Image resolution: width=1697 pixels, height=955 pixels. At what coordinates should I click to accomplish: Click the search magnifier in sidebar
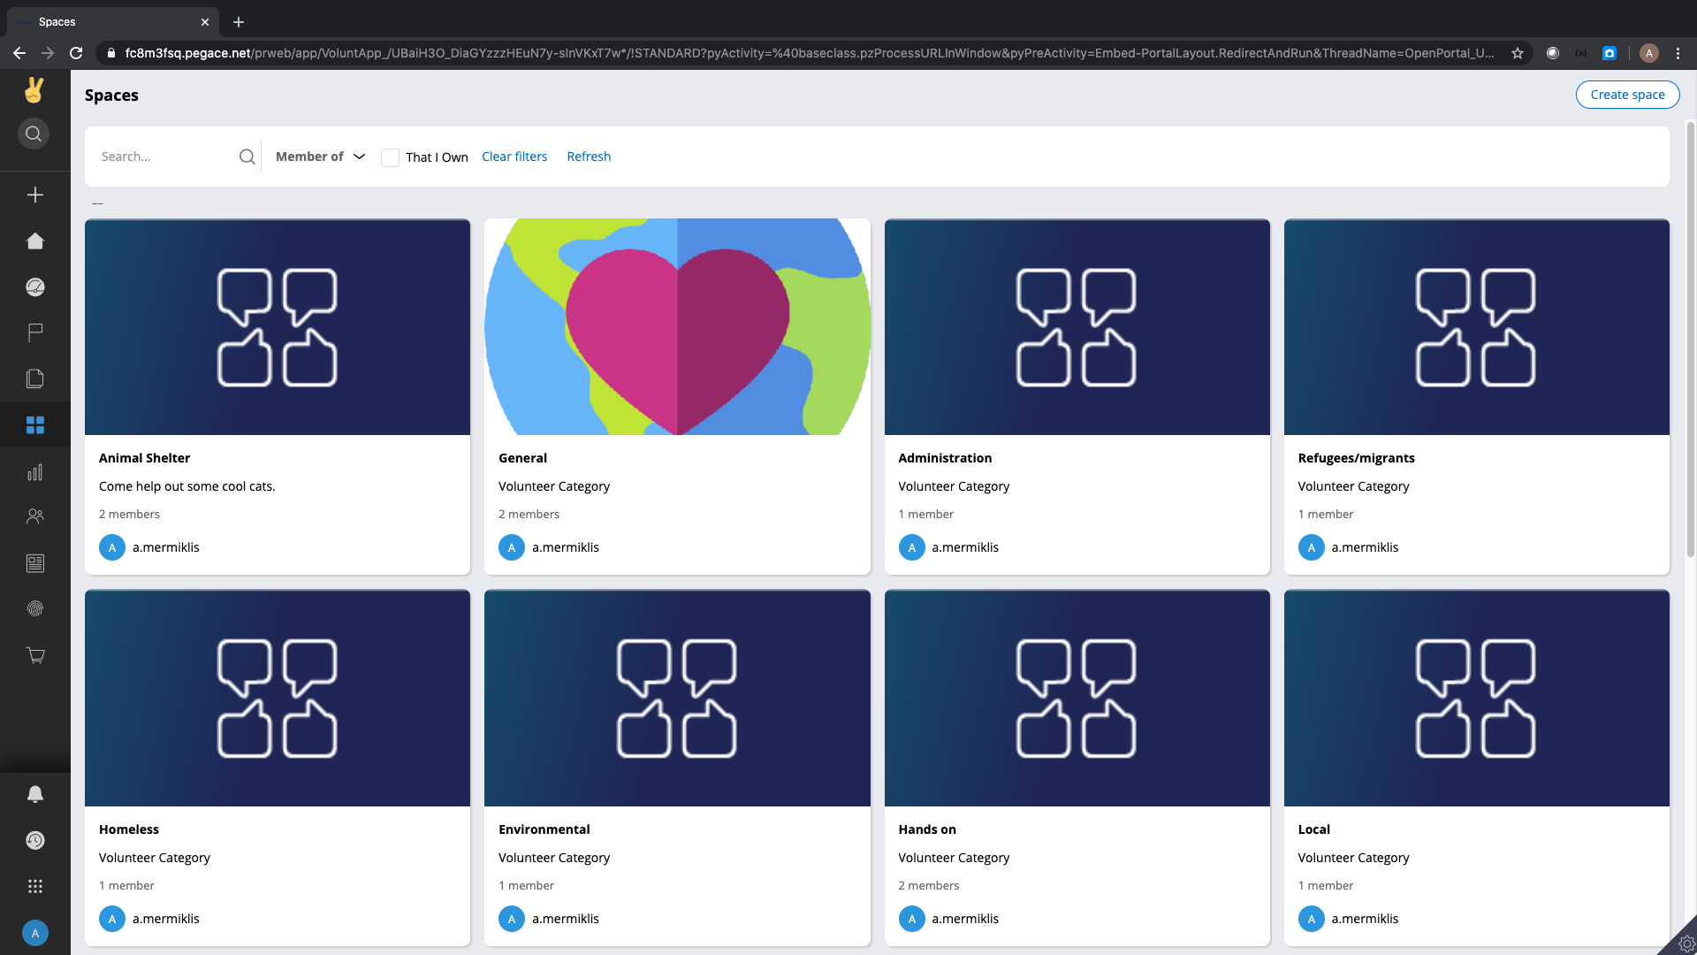(34, 134)
